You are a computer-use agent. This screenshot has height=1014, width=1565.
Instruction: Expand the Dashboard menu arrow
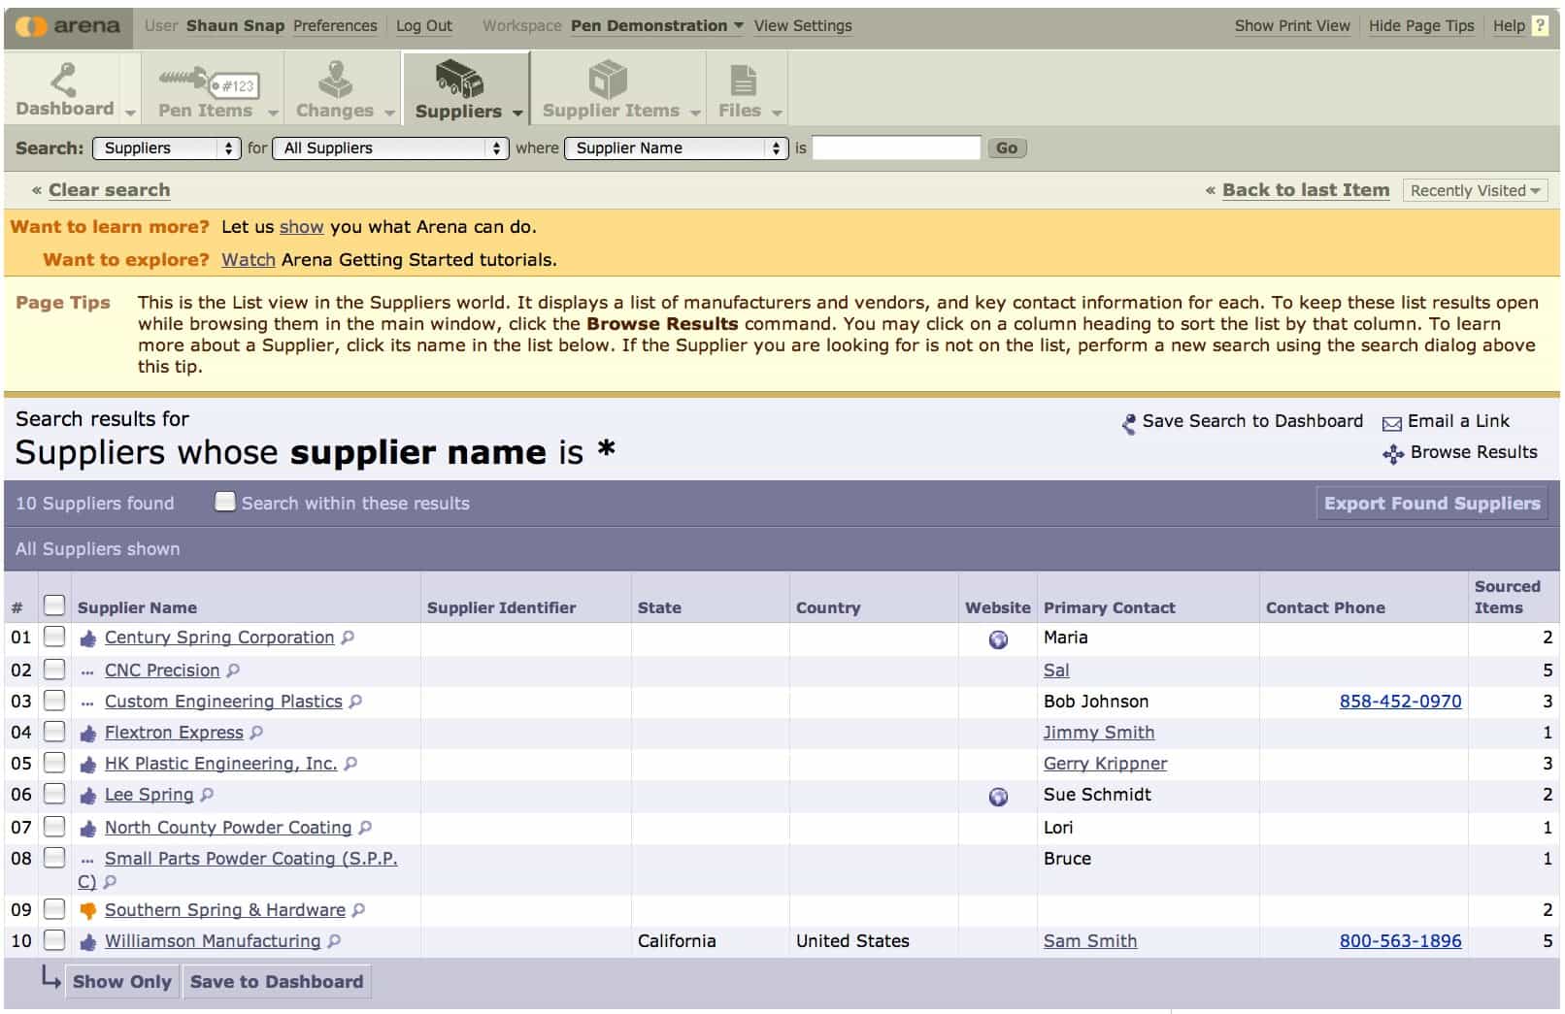tap(131, 113)
